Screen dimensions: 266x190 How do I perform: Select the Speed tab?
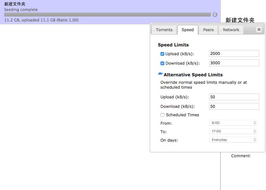pos(188,30)
